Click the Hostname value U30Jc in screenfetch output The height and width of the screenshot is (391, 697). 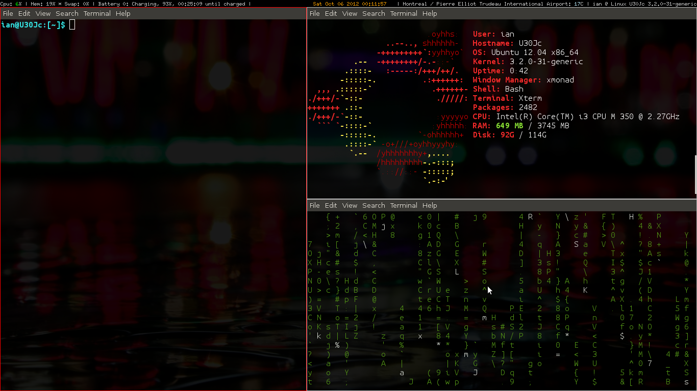[x=531, y=43]
